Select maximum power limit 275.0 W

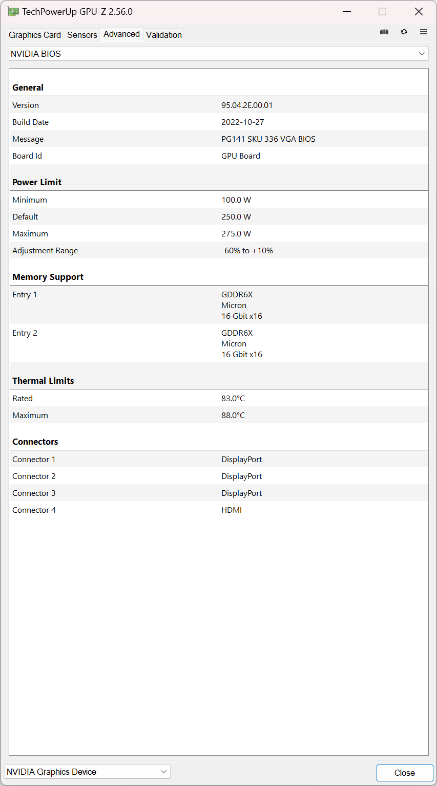(x=236, y=234)
